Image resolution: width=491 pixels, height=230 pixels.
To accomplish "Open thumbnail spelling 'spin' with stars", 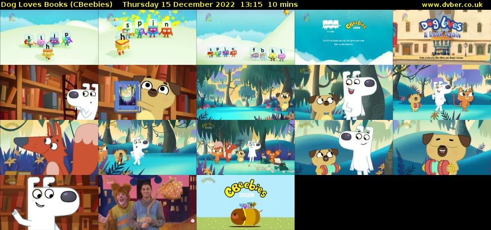I will click(x=147, y=37).
